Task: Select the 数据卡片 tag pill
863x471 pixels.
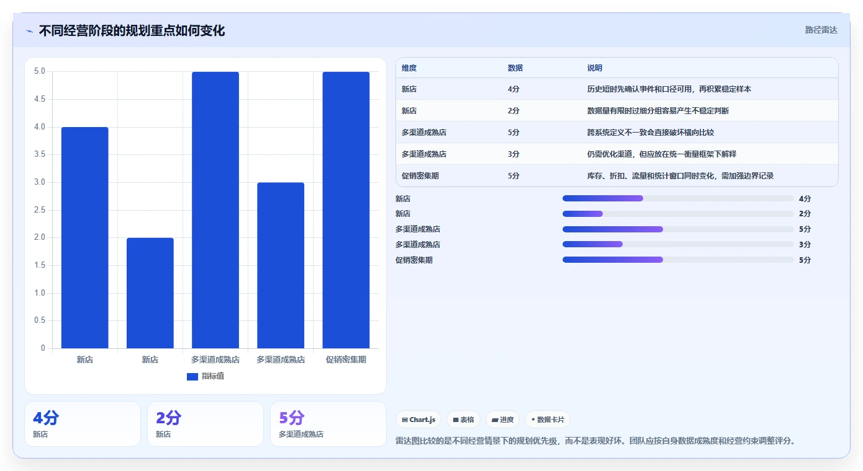Action: pos(548,420)
